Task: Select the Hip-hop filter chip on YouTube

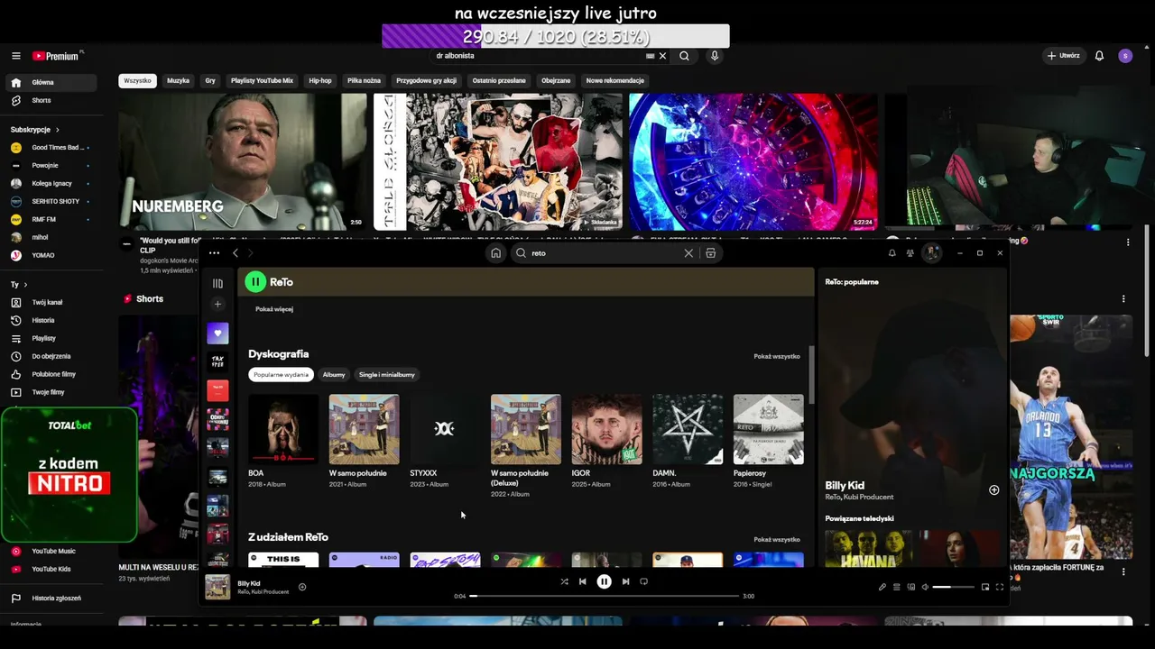Action: (320, 80)
